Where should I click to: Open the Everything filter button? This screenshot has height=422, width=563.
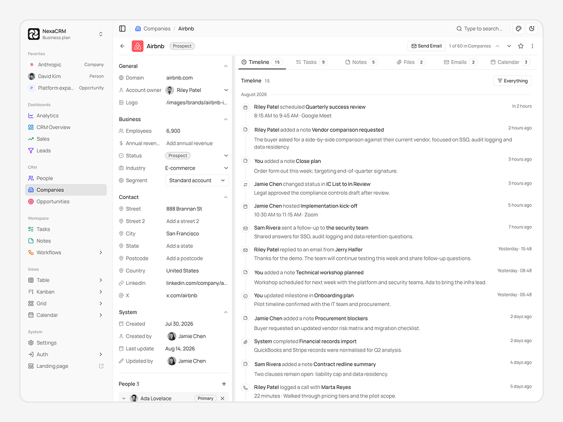(512, 81)
